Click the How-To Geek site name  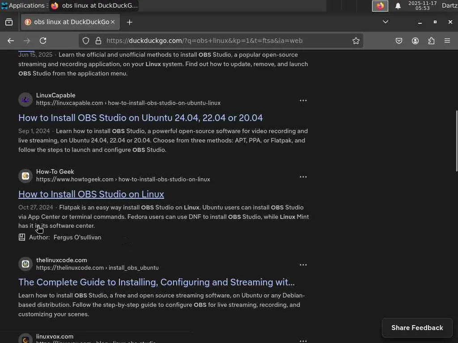coord(55,172)
